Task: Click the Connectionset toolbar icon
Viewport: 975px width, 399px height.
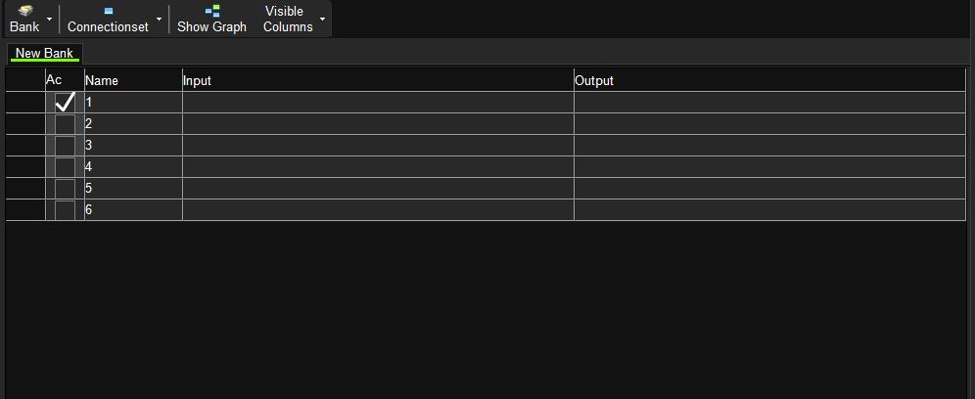Action: pos(108,12)
